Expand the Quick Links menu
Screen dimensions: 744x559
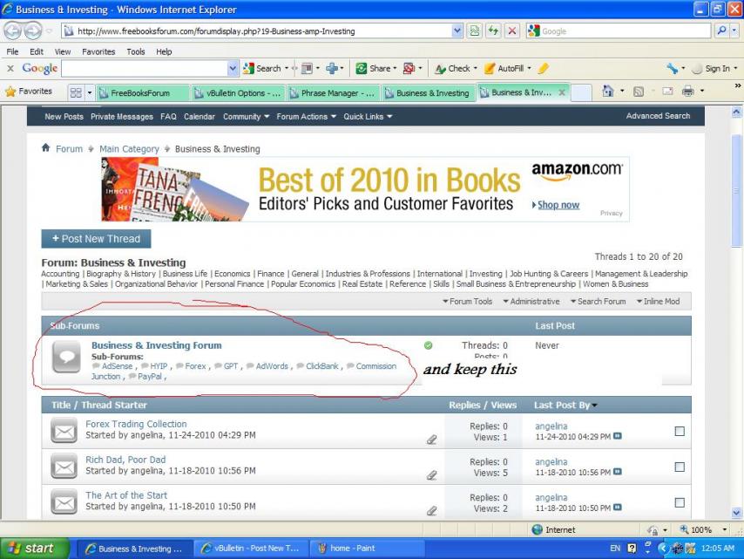point(368,116)
